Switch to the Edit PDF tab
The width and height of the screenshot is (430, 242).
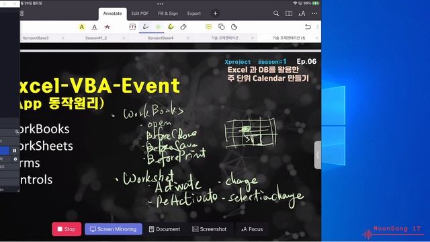pyautogui.click(x=140, y=13)
